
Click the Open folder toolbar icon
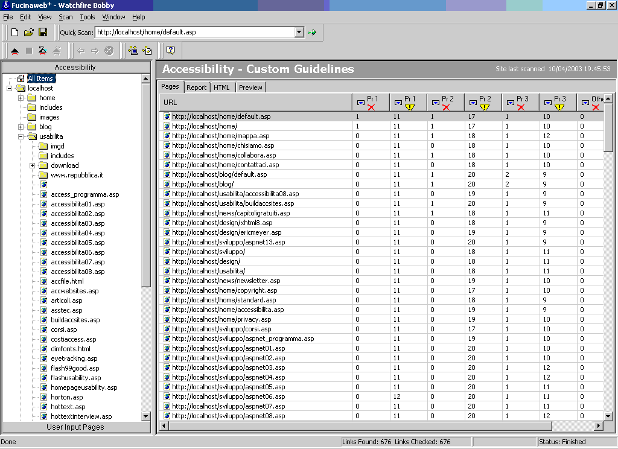pos(28,32)
